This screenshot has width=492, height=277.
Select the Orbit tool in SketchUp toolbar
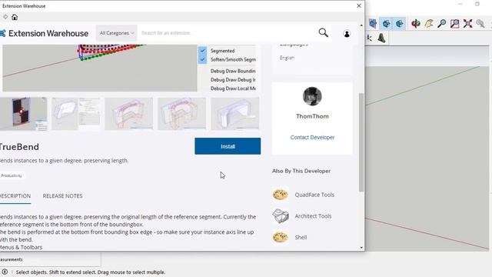[x=416, y=24]
